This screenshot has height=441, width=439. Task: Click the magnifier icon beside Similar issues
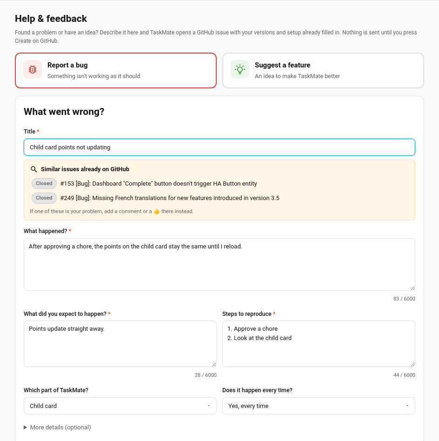coord(34,169)
